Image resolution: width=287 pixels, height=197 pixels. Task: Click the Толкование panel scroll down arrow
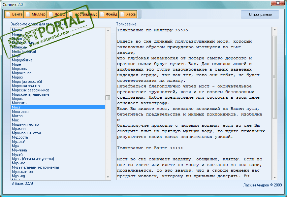[x=274, y=177]
